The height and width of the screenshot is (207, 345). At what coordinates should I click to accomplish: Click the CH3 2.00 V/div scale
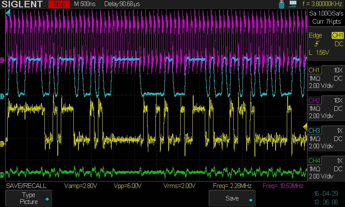tap(321, 146)
